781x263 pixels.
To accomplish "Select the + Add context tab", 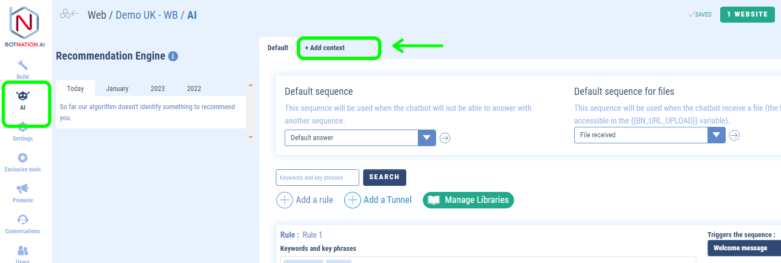I will (325, 48).
